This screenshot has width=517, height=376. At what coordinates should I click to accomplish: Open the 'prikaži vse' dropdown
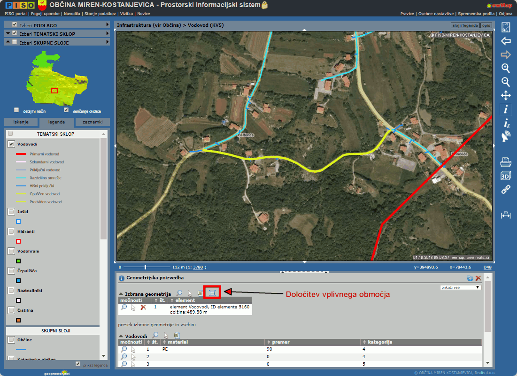[460, 287]
